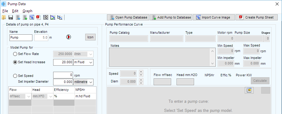The height and width of the screenshot is (114, 282).
Task: Click Notes scrollbar up arrow
Action: pyautogui.click(x=212, y=51)
